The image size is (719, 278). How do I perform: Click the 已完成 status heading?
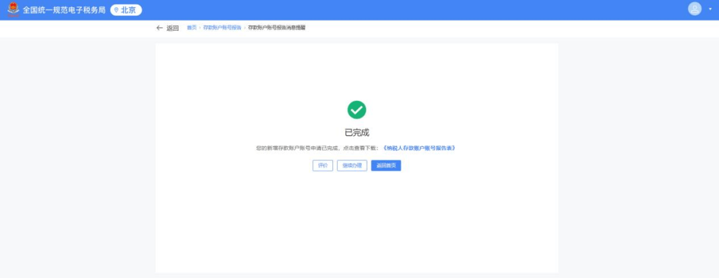click(357, 132)
